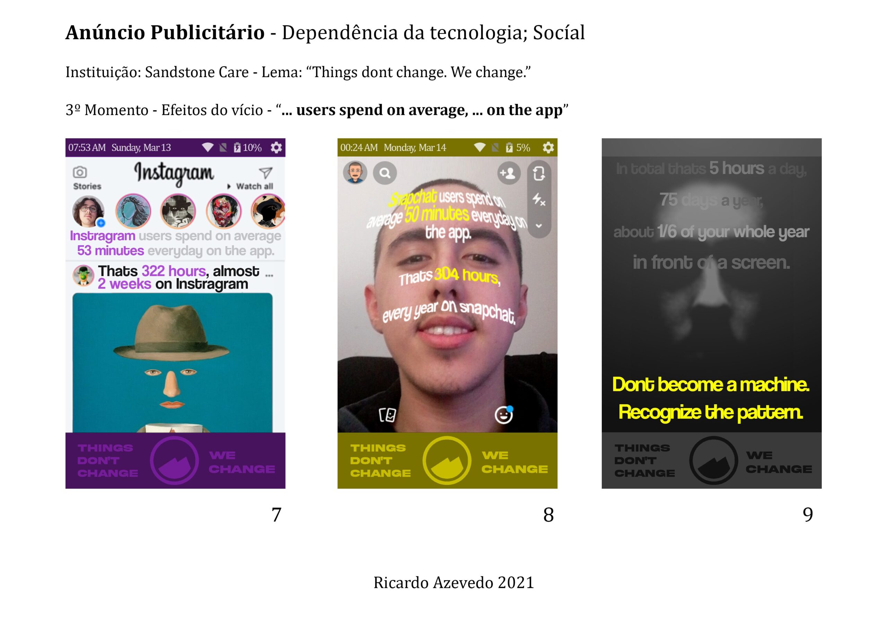Screen dimensions: 887x627
Task: Tap Wi-Fi icon in olive status bar
Action: coord(480,148)
